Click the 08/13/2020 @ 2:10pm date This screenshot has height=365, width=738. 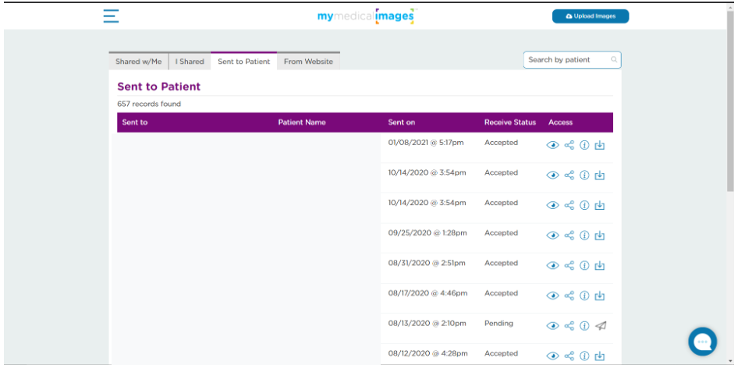click(x=427, y=323)
